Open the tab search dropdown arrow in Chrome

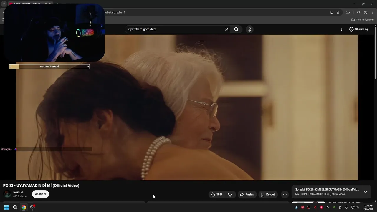[x=4, y=4]
